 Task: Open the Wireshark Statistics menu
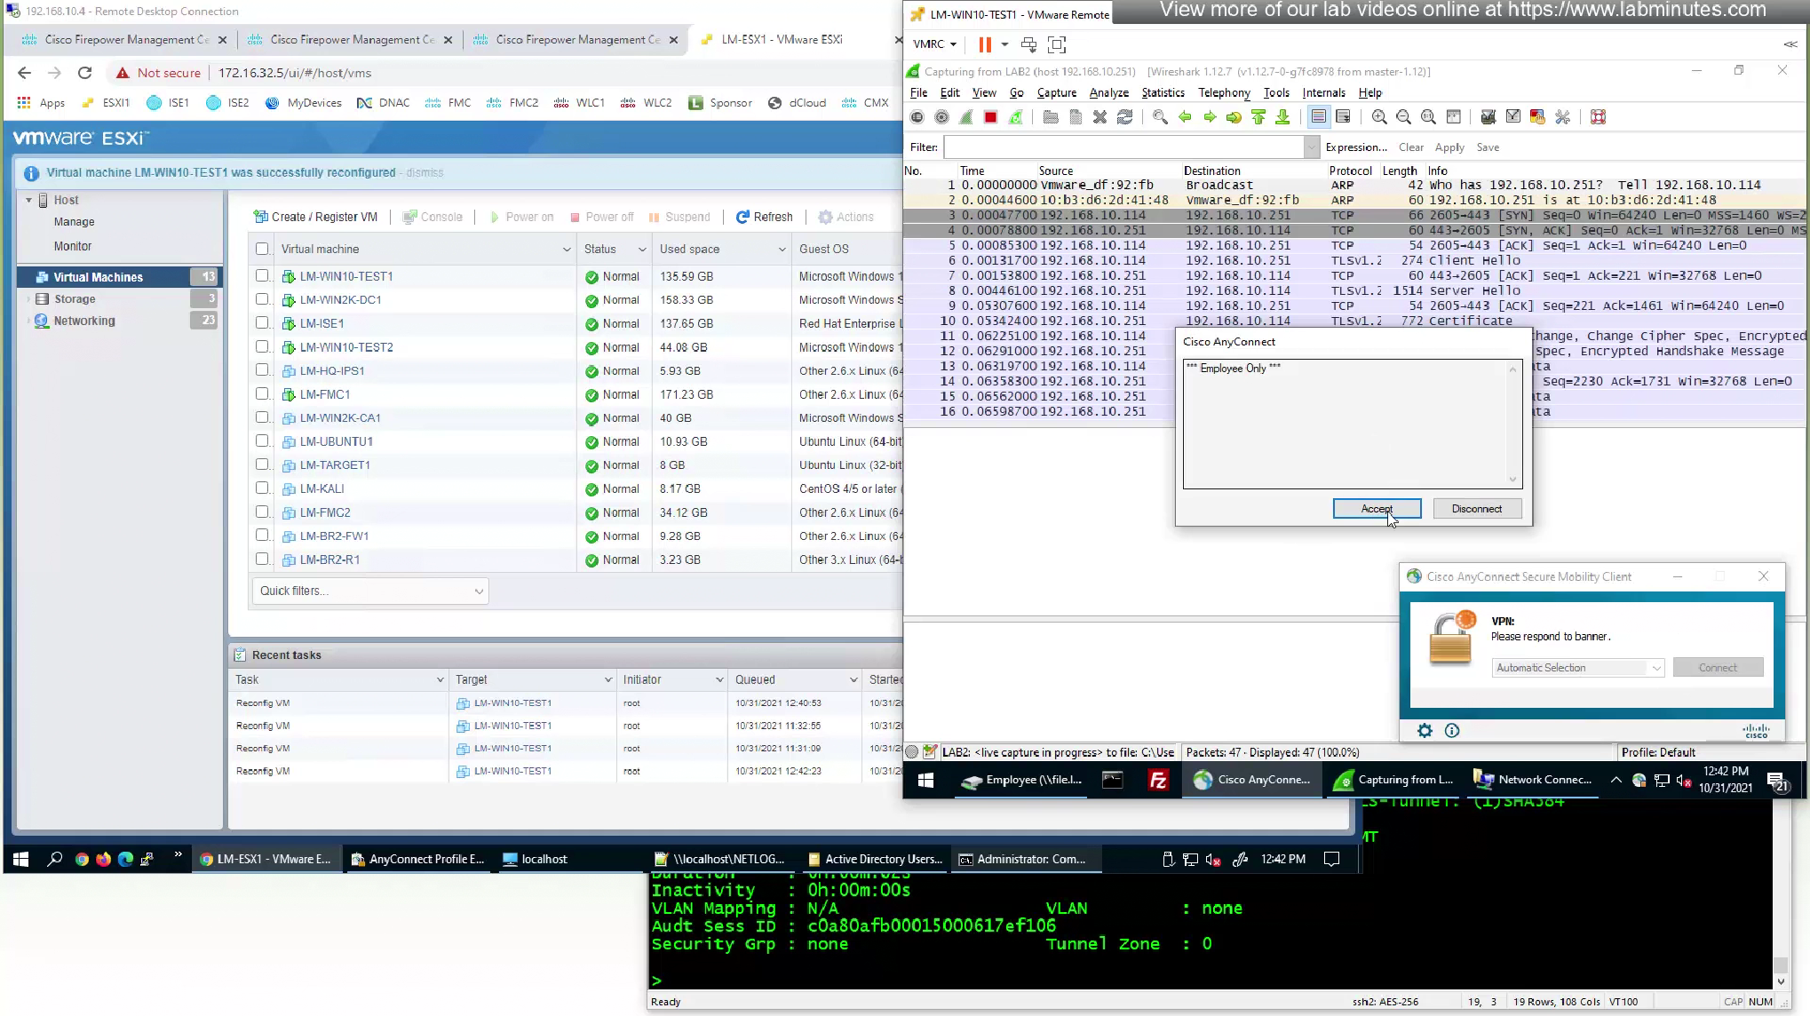coord(1163,92)
